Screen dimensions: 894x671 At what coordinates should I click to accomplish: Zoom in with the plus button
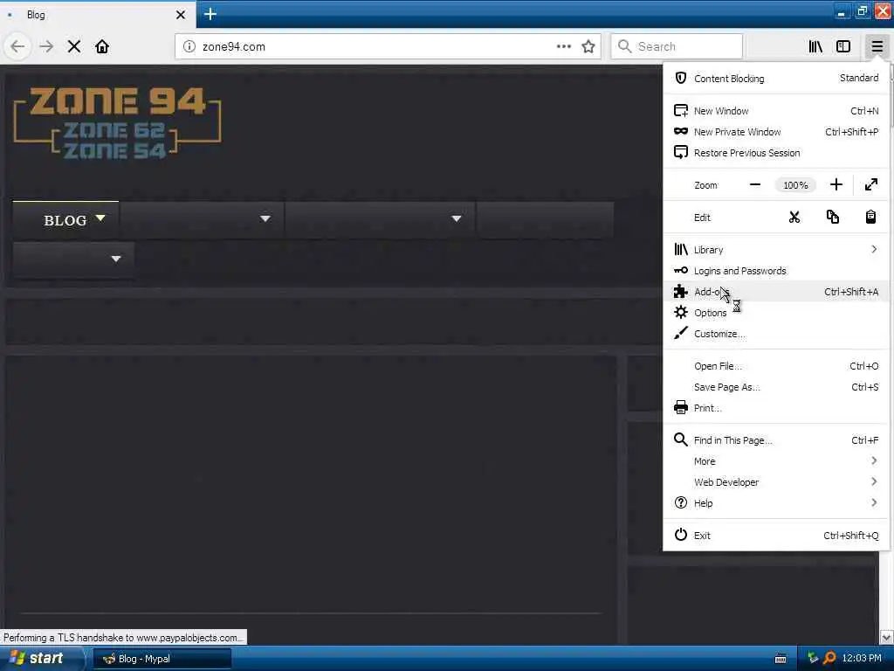click(x=836, y=185)
